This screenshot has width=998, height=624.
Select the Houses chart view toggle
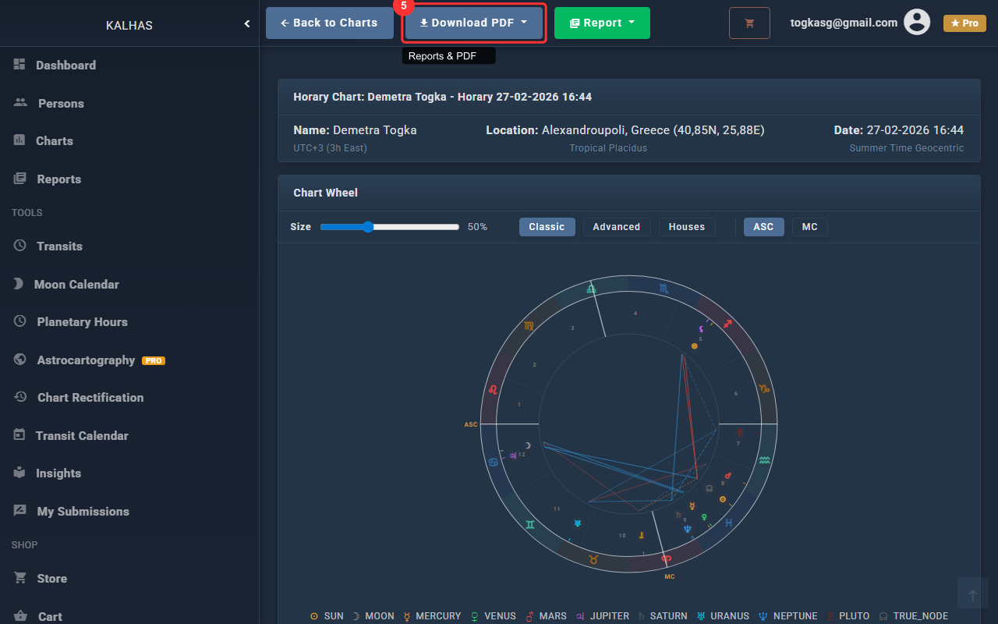point(686,227)
